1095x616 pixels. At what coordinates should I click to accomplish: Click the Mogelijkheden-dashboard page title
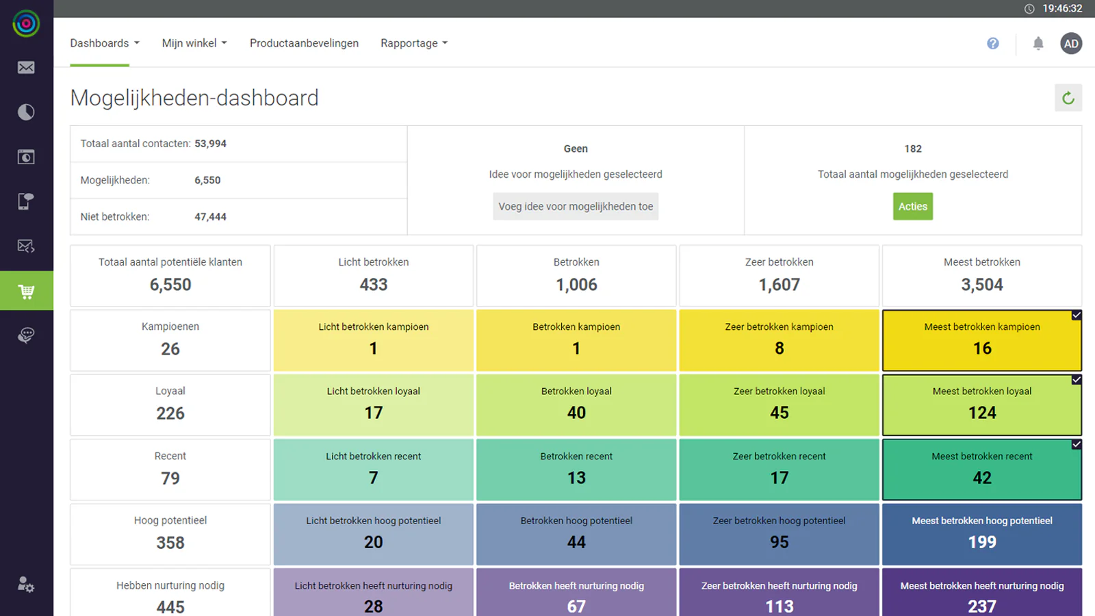(x=194, y=99)
